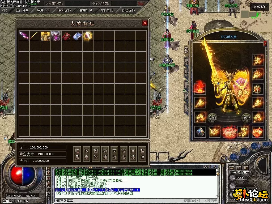Pick the blue robe item in backpack
The height and width of the screenshot is (204, 272).
point(77,36)
